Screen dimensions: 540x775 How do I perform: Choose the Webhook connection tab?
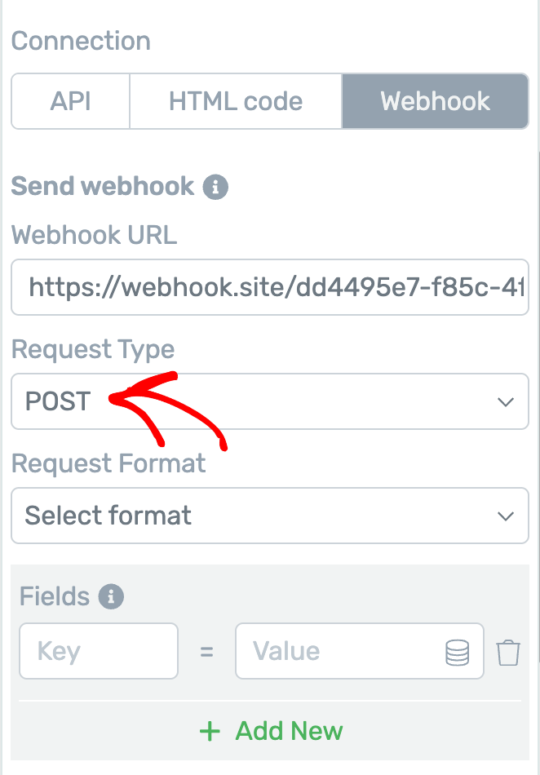point(435,102)
